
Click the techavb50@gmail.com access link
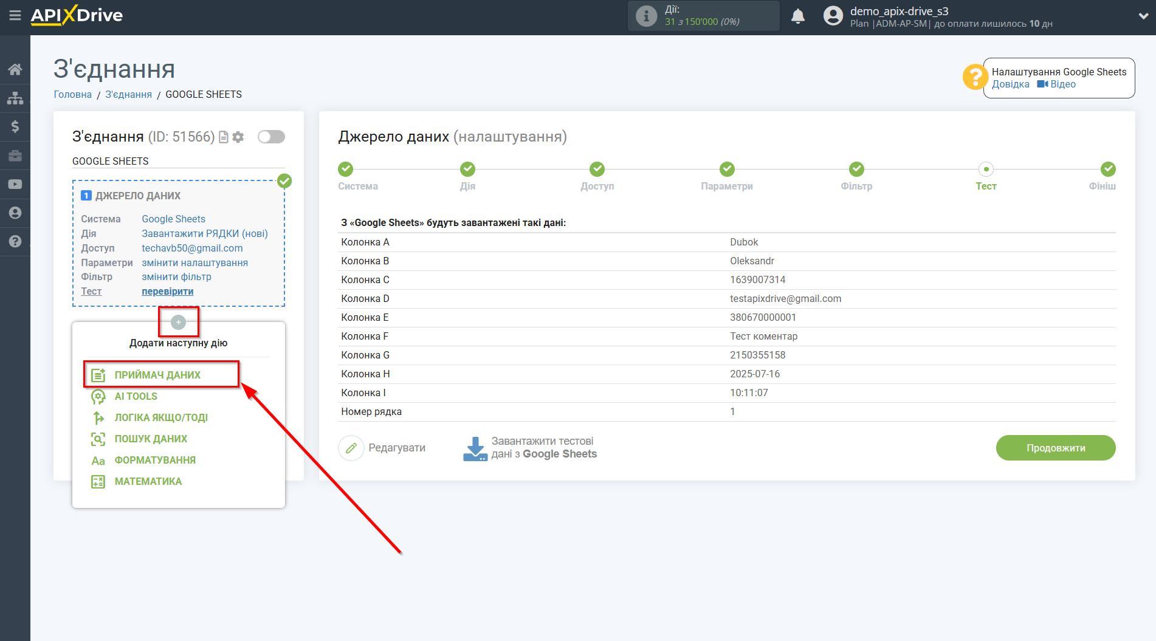coord(192,249)
